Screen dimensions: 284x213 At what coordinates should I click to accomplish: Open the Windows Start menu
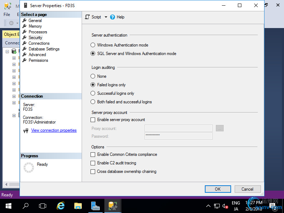tap(8, 206)
